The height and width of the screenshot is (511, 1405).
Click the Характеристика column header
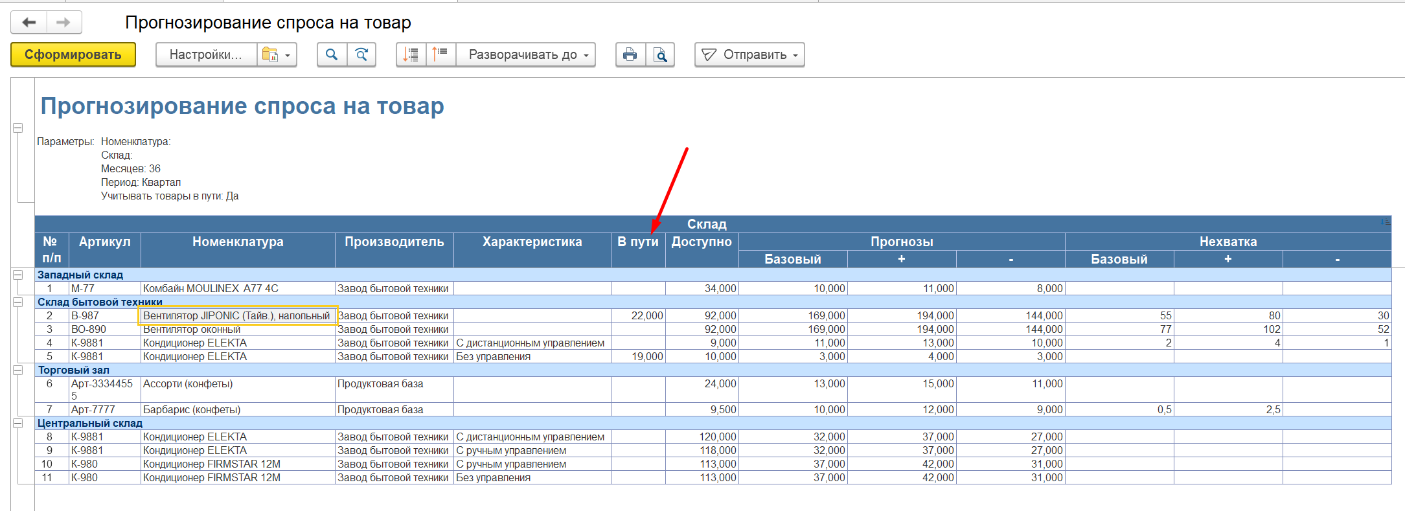point(532,250)
